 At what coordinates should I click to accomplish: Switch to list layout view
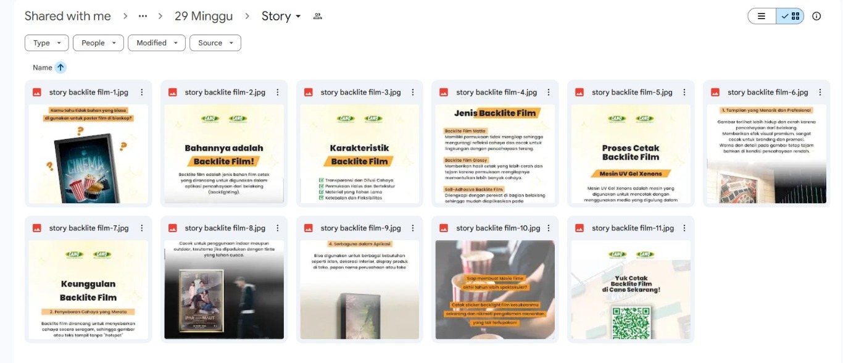pyautogui.click(x=762, y=16)
